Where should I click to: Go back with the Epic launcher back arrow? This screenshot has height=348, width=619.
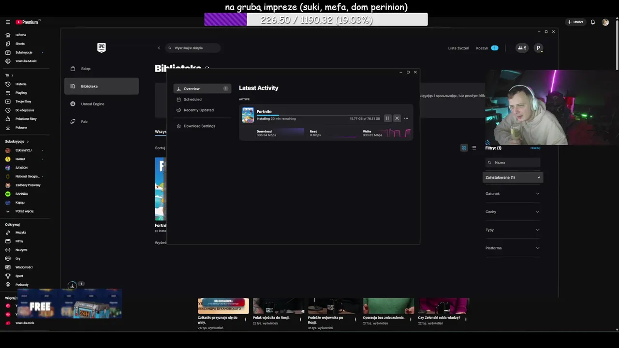pyautogui.click(x=159, y=48)
